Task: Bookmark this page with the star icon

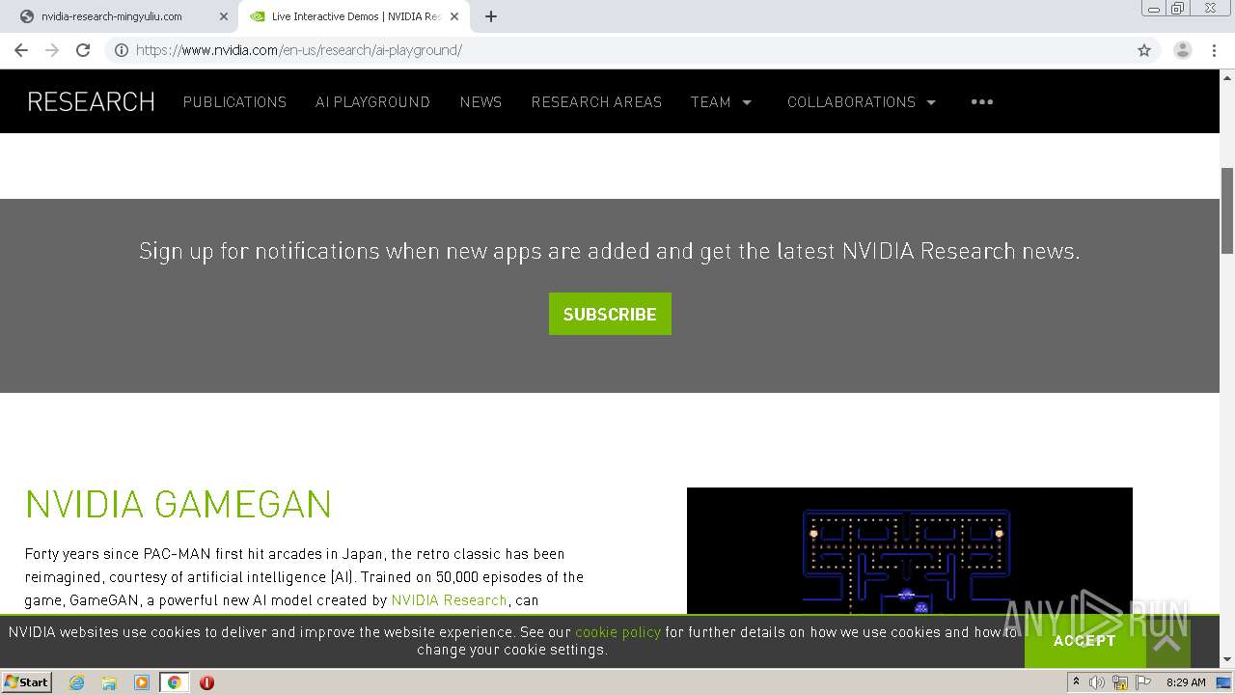Action: [x=1144, y=50]
